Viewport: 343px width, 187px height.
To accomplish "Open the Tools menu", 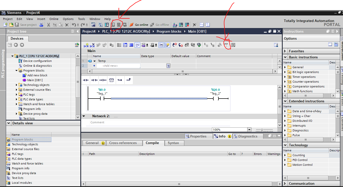I will (x=81, y=19).
